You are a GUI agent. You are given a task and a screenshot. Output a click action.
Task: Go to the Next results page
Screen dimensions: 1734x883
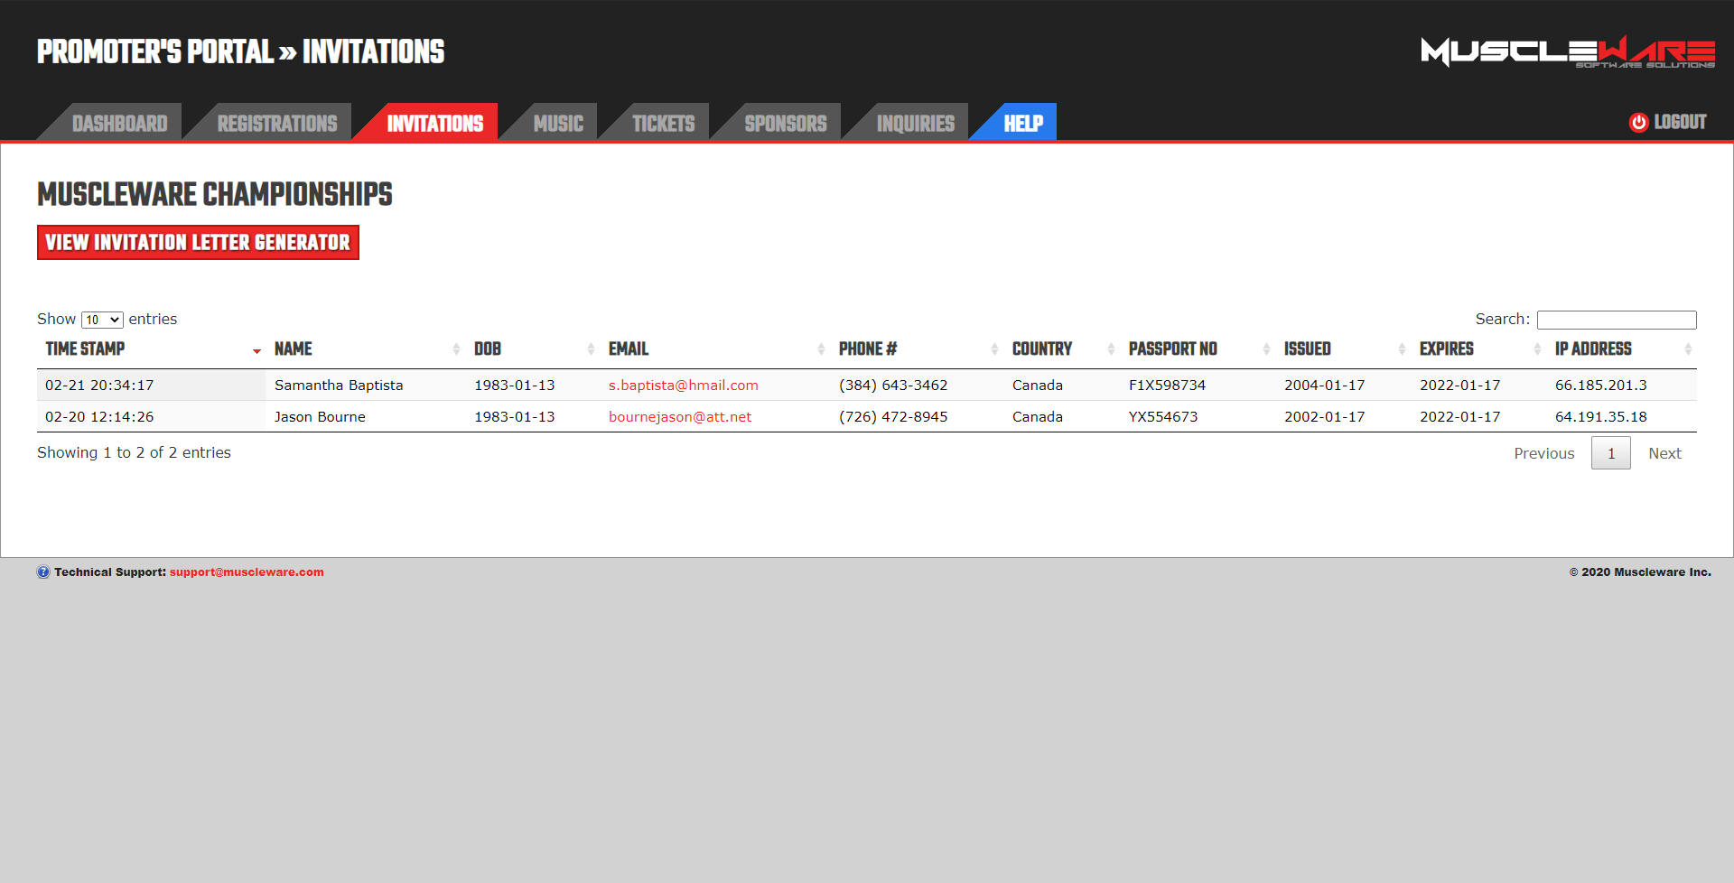(1664, 453)
